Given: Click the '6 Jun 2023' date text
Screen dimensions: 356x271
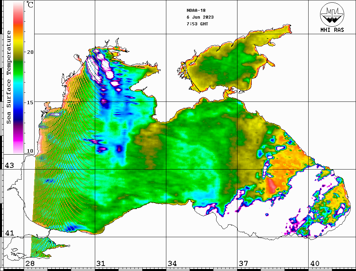Looking at the screenshot, I should pos(200,17).
